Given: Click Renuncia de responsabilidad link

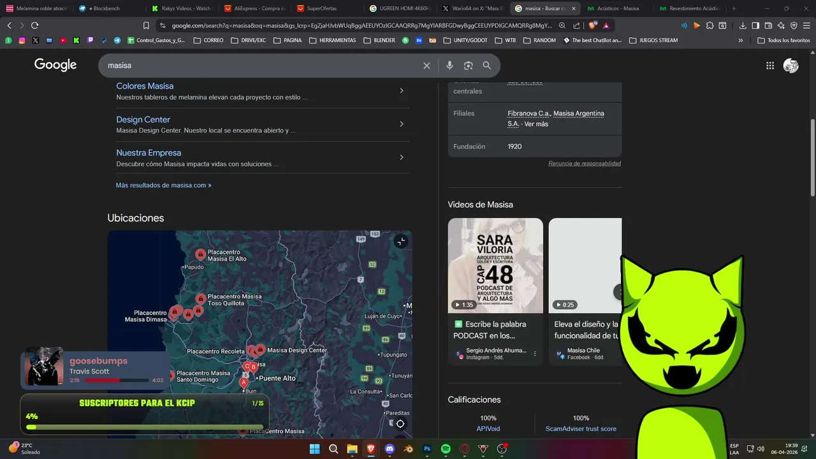Looking at the screenshot, I should (585, 164).
